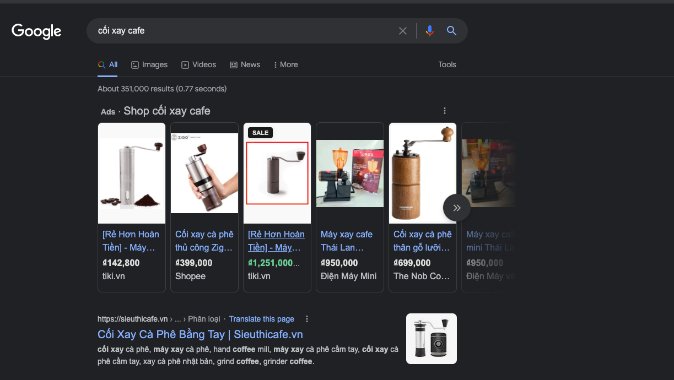
Task: Click the X to clear search query
Action: tap(402, 31)
